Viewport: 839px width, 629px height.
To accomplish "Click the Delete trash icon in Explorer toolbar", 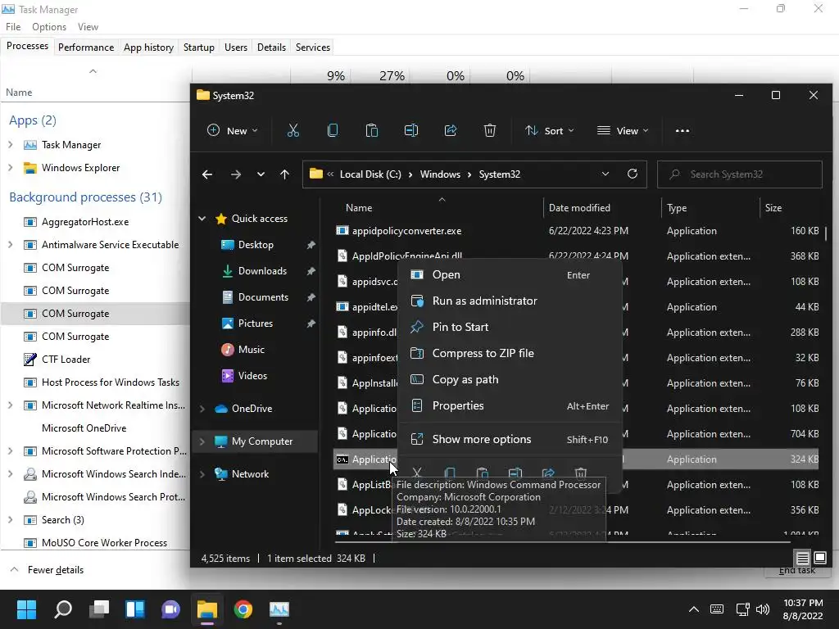I will pyautogui.click(x=490, y=130).
